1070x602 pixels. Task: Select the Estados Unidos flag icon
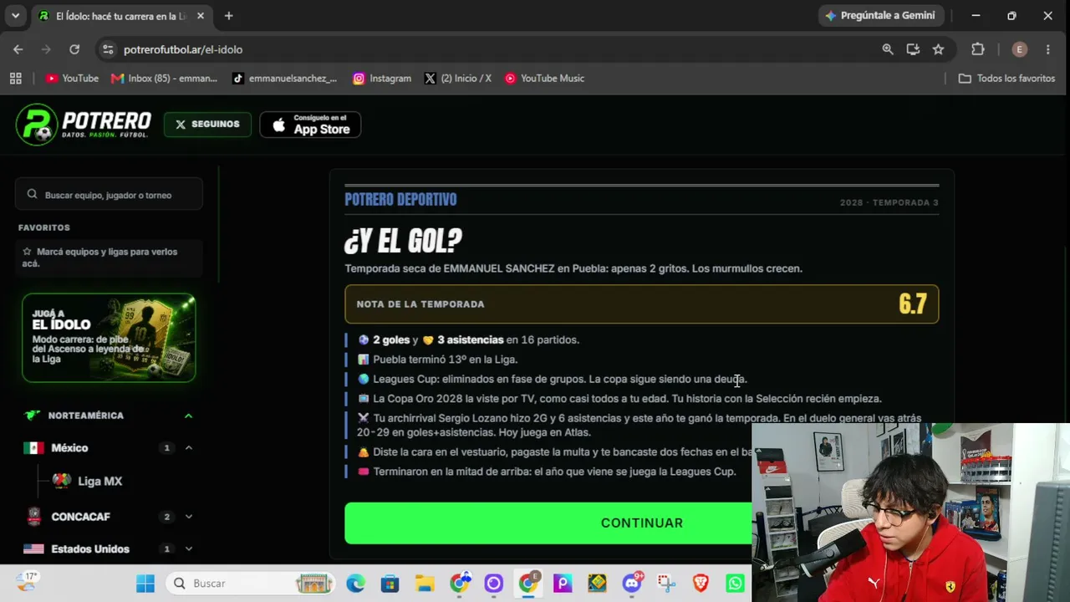pyautogui.click(x=33, y=549)
